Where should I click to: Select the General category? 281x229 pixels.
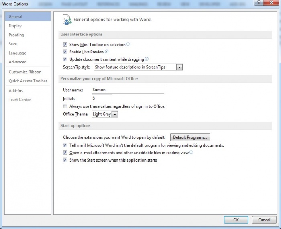[28, 17]
